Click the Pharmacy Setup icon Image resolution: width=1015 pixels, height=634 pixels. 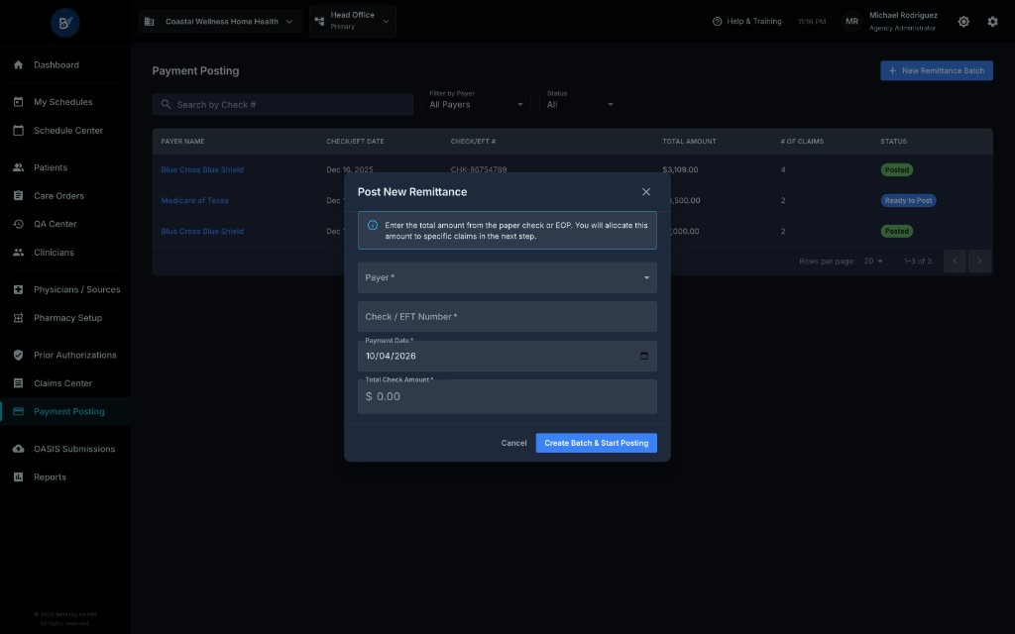(18, 318)
